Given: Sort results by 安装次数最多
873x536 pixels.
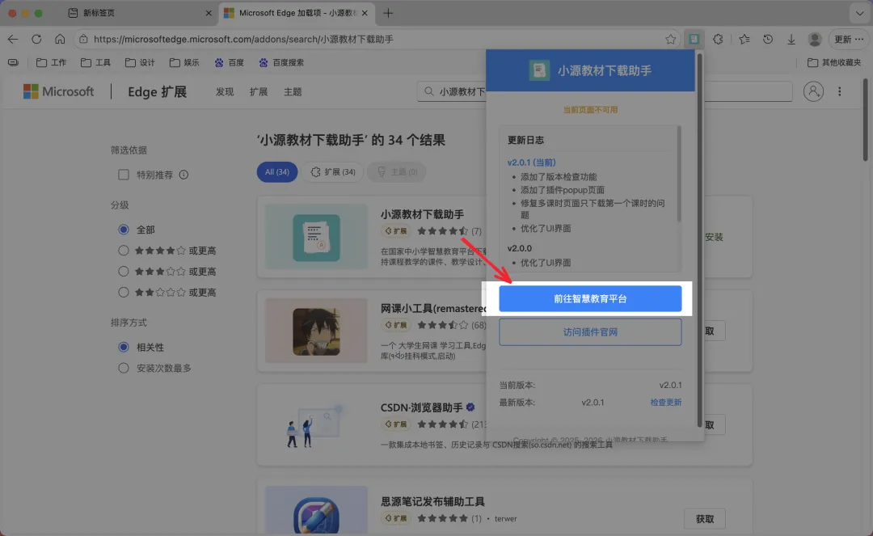Looking at the screenshot, I should [x=124, y=368].
